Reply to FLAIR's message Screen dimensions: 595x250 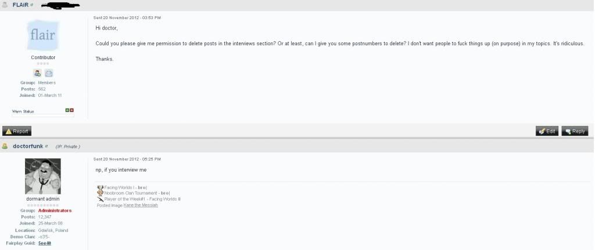click(575, 131)
